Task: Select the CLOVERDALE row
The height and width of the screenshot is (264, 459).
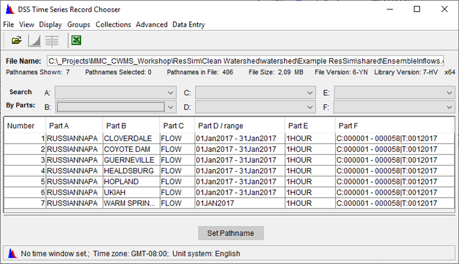Action: (229, 138)
